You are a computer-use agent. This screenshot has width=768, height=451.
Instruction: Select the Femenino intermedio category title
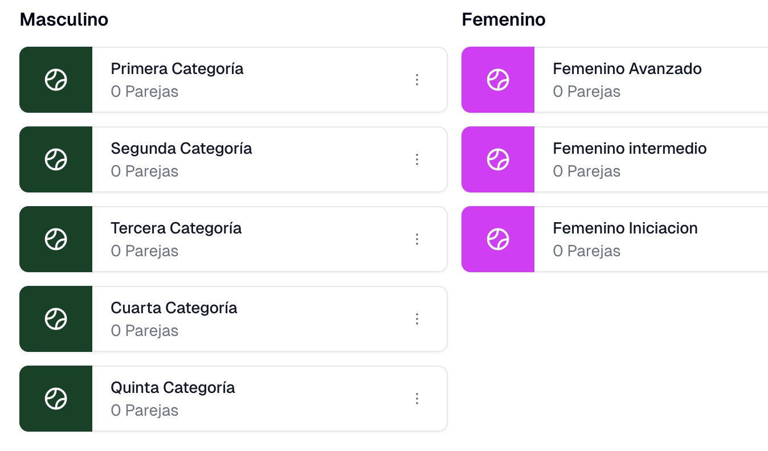point(630,149)
